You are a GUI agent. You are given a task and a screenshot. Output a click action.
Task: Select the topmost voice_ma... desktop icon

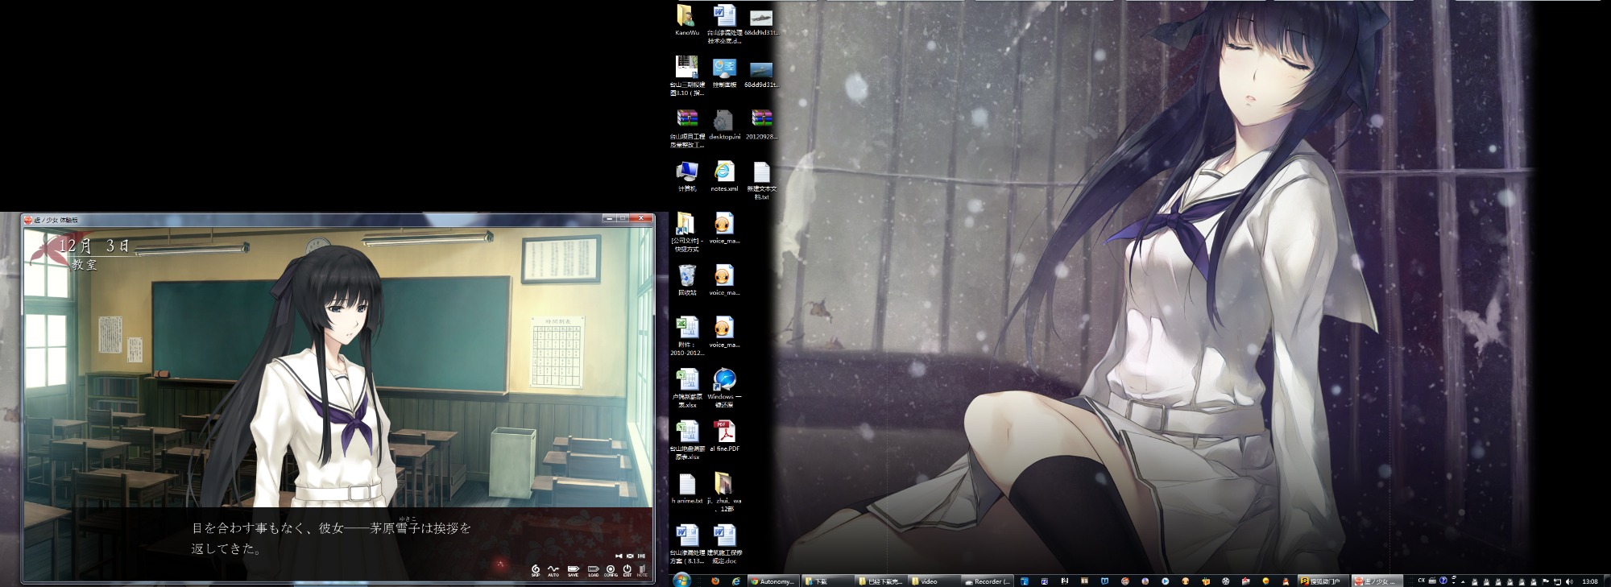pos(724,229)
